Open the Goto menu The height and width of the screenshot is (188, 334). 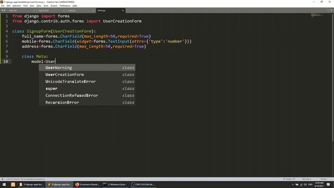(39, 6)
